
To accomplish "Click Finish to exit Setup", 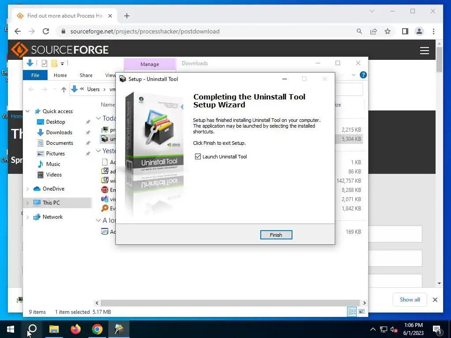I will pyautogui.click(x=276, y=235).
